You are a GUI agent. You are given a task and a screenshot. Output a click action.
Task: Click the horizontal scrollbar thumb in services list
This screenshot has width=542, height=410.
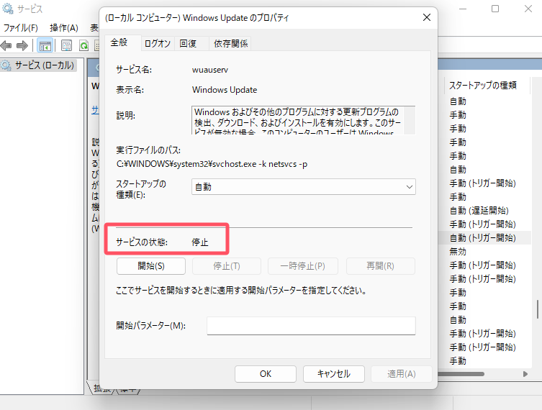click(461, 374)
